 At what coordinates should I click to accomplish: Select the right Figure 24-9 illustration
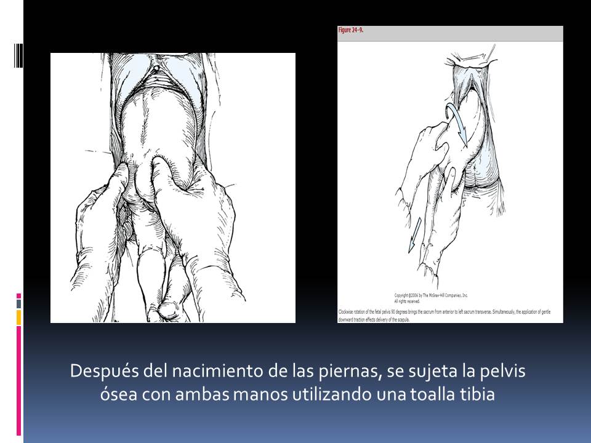pos(450,174)
